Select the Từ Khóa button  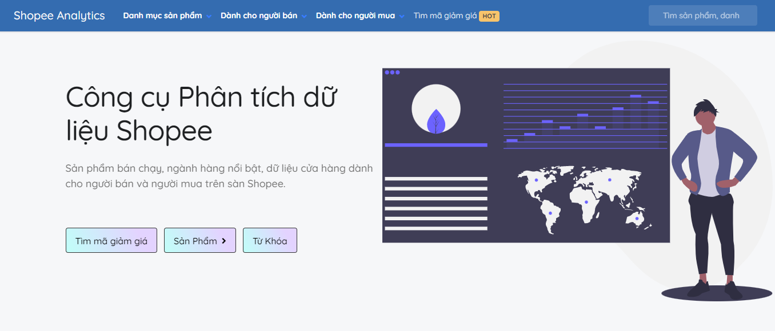click(270, 241)
